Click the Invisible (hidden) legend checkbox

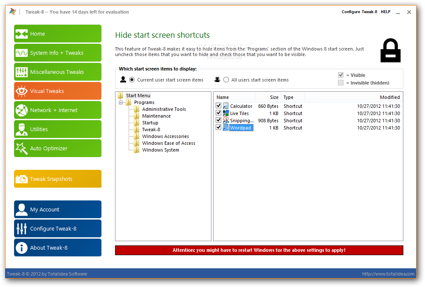[341, 83]
